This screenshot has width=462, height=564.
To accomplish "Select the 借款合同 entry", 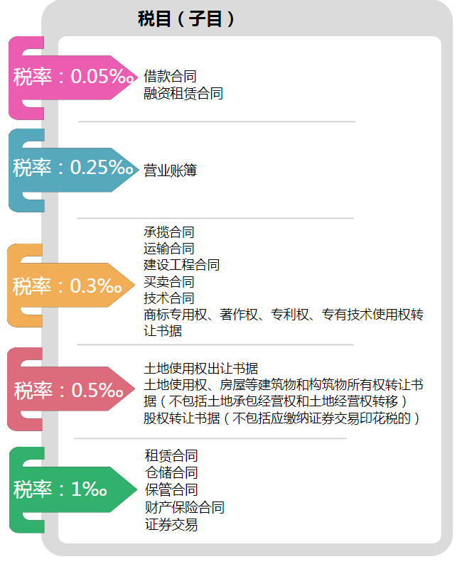I will pyautogui.click(x=170, y=76).
